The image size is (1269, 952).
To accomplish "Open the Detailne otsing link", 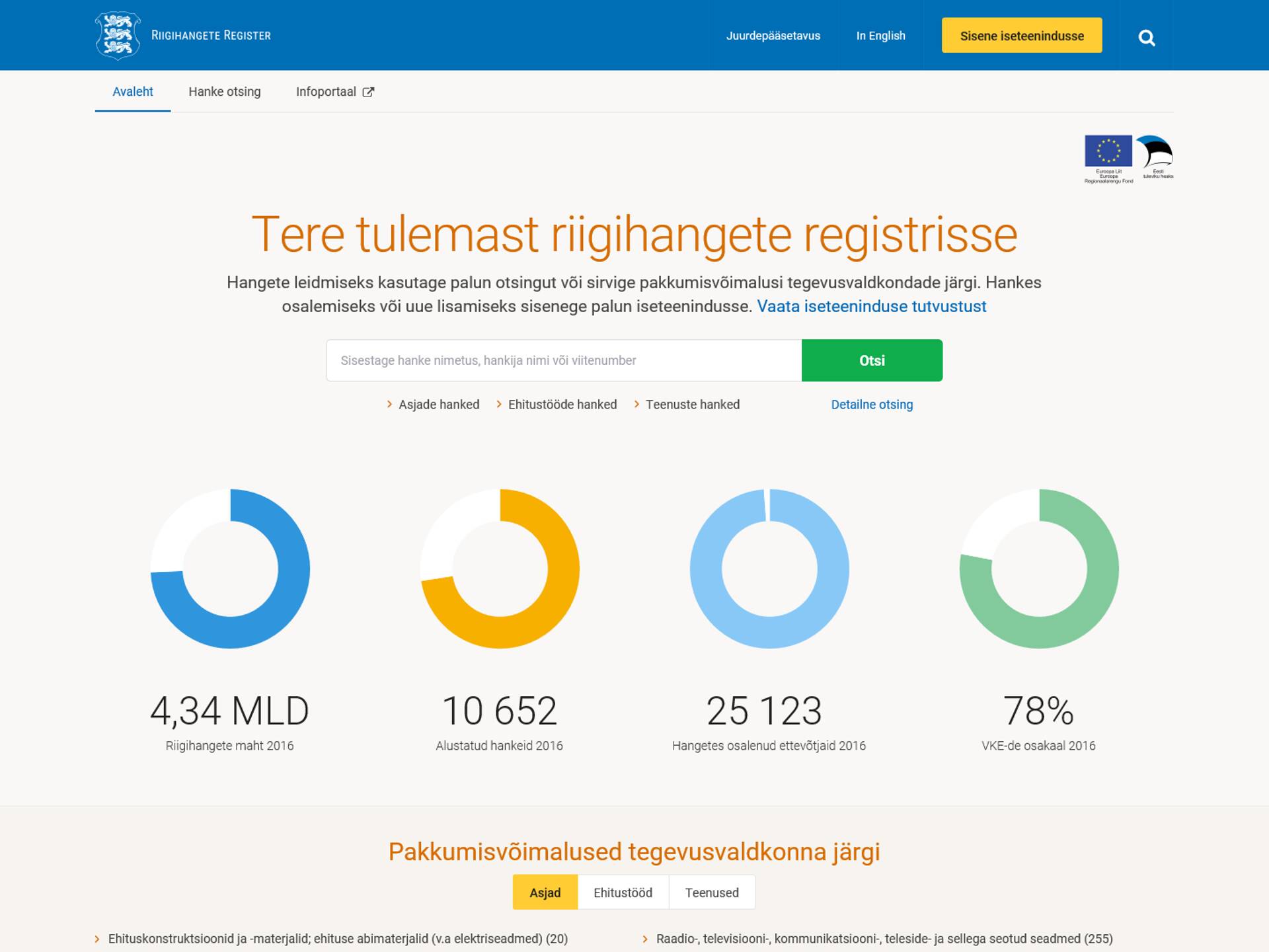I will click(x=871, y=405).
